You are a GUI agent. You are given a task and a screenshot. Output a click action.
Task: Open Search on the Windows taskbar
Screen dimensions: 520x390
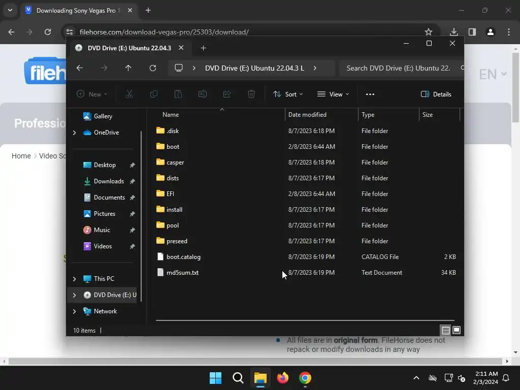(x=238, y=378)
